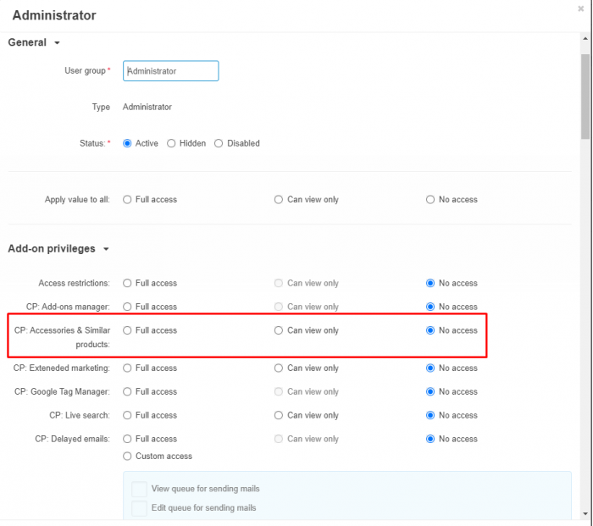Click the Apply value to all label
Viewport: 593px width, 526px height.
(77, 199)
